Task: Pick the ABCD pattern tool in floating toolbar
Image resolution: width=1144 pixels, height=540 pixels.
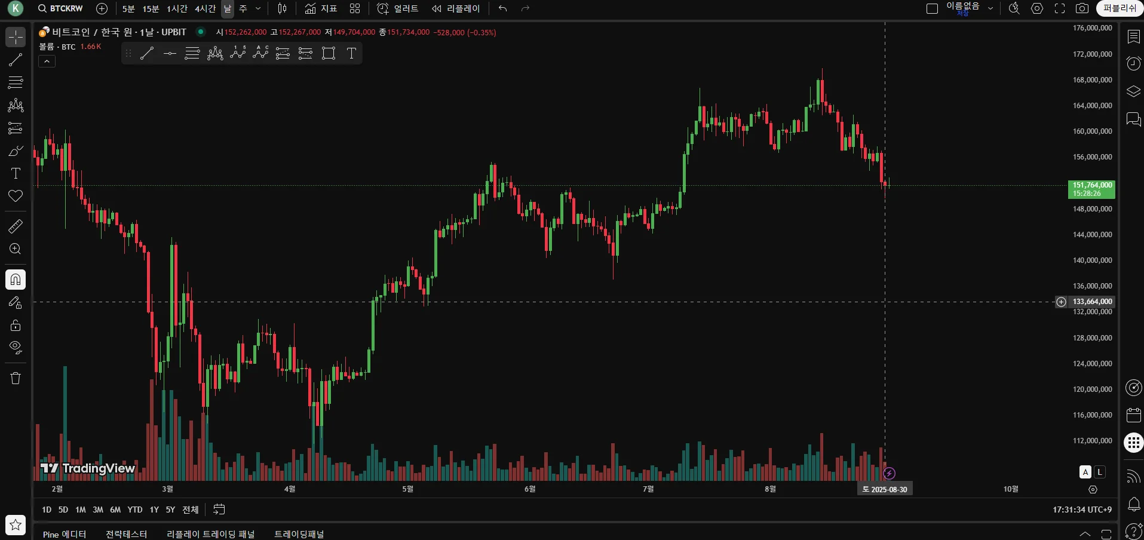Action: tap(260, 54)
